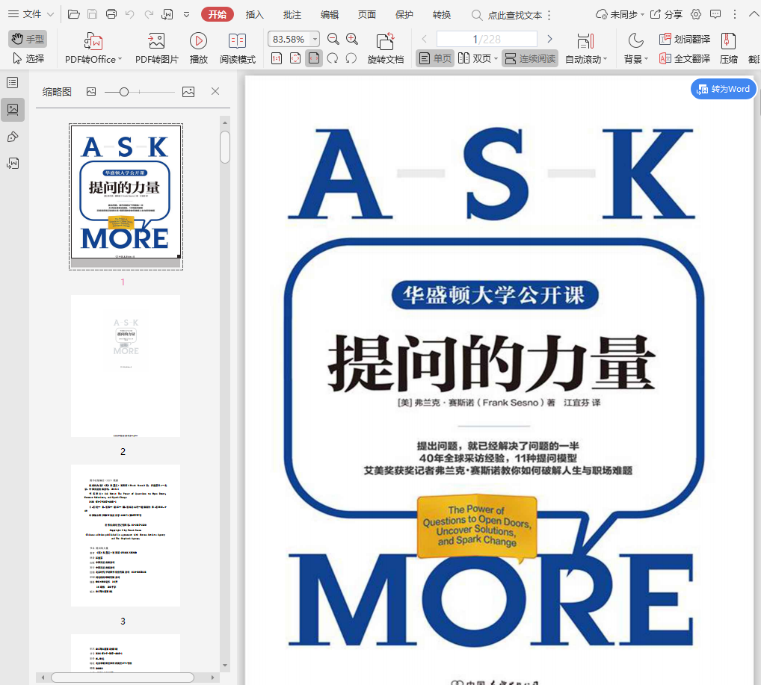Click 划词翻译 word translation
Screen dimensions: 761x685
point(684,39)
